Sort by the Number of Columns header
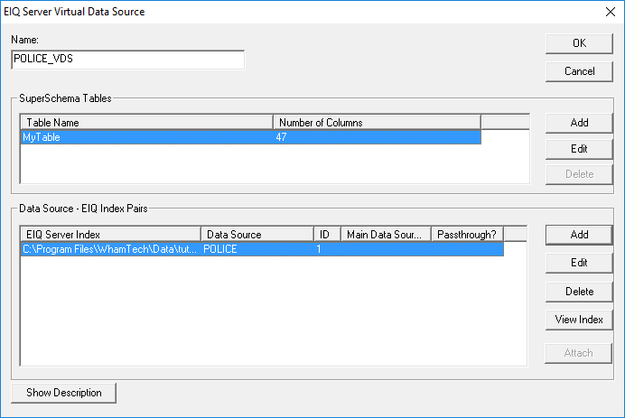625x418 pixels. tap(377, 123)
